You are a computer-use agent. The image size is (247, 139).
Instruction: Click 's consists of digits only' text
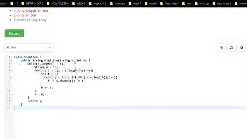30,20
